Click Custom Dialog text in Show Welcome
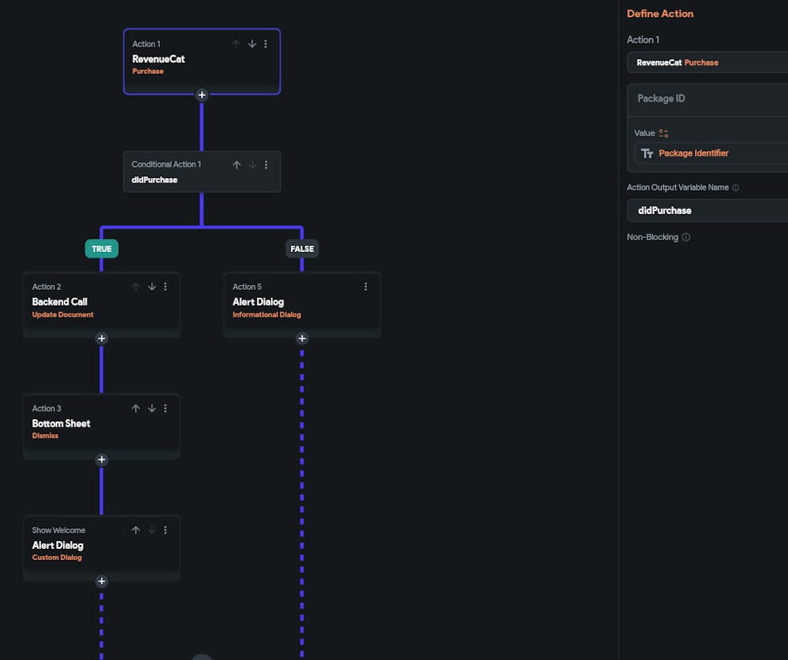Screen dimensions: 788x660 57,558
